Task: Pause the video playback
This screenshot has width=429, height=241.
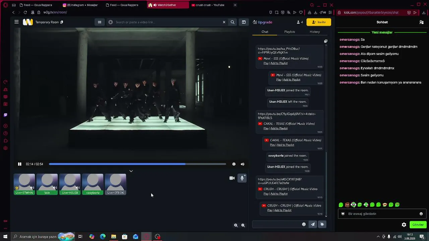Action: [20, 164]
